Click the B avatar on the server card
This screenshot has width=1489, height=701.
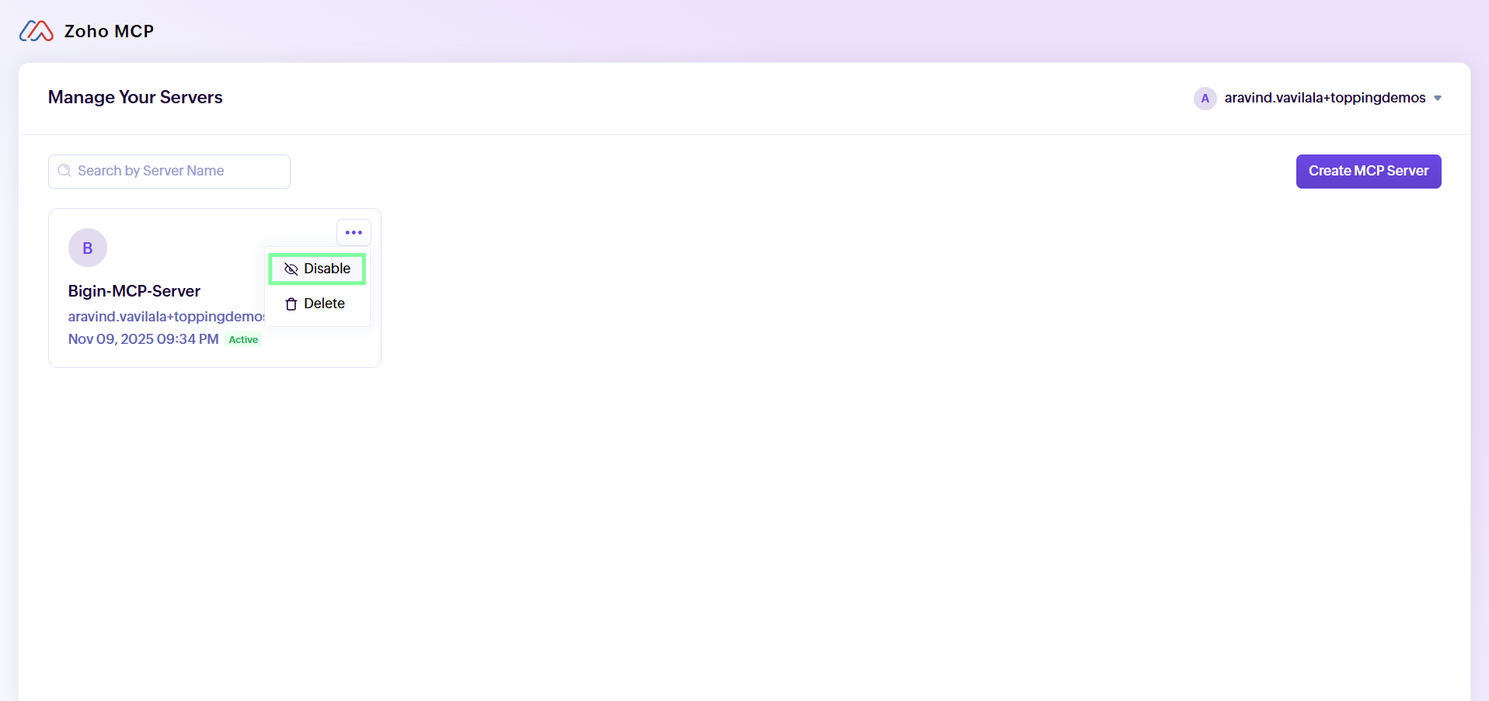click(88, 248)
